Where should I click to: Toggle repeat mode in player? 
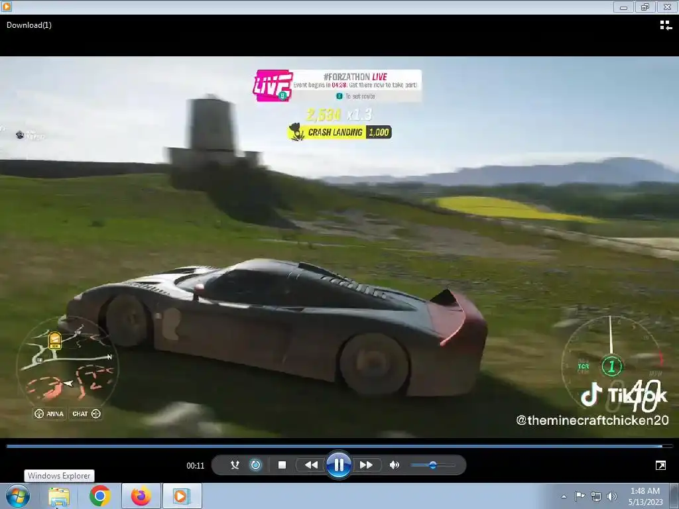pos(255,465)
